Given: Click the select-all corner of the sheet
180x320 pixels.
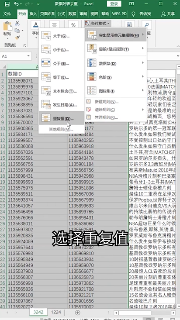Looking at the screenshot, I should [x=3, y=66].
